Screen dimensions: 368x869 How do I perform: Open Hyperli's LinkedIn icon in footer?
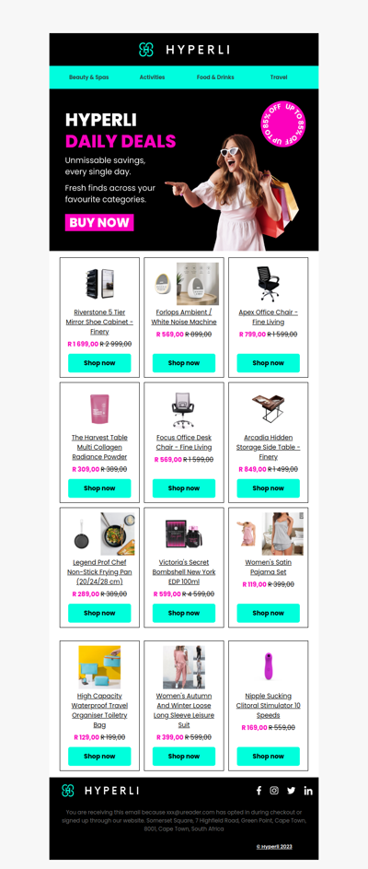308,791
